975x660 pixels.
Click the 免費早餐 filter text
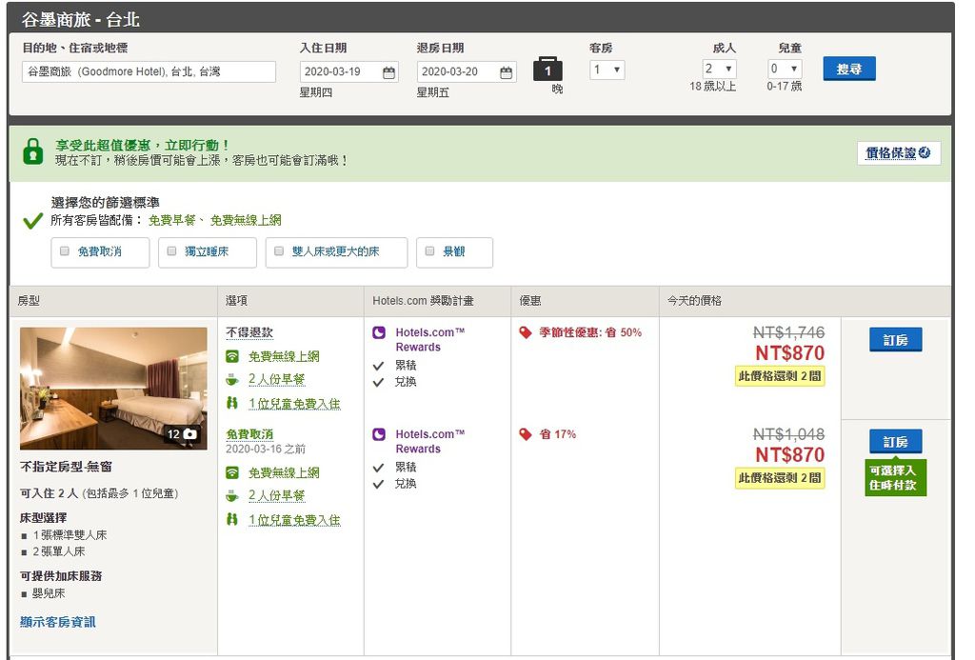pyautogui.click(x=171, y=220)
